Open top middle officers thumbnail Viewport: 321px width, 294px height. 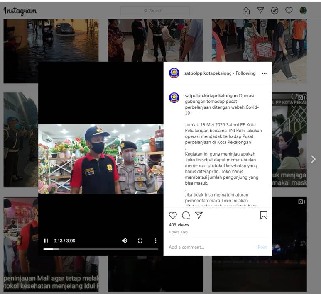click(155, 41)
